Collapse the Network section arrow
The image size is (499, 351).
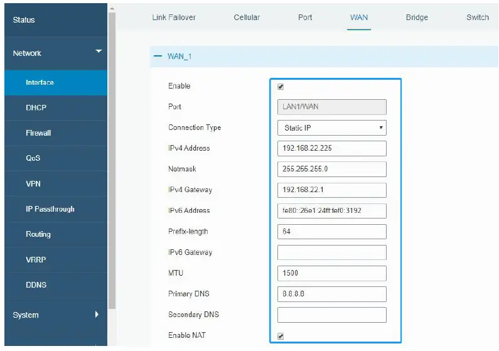tap(99, 51)
